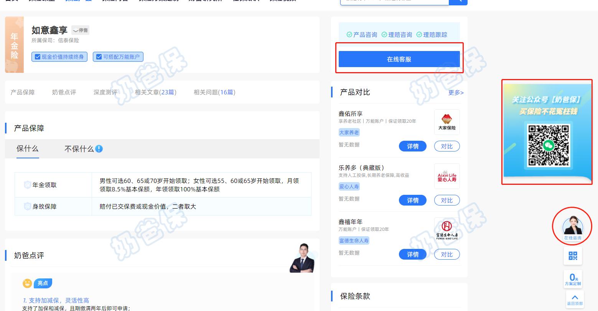Open the 0元 方案定制 sidebar icon
Screen dimensions: 598x311
tap(573, 279)
